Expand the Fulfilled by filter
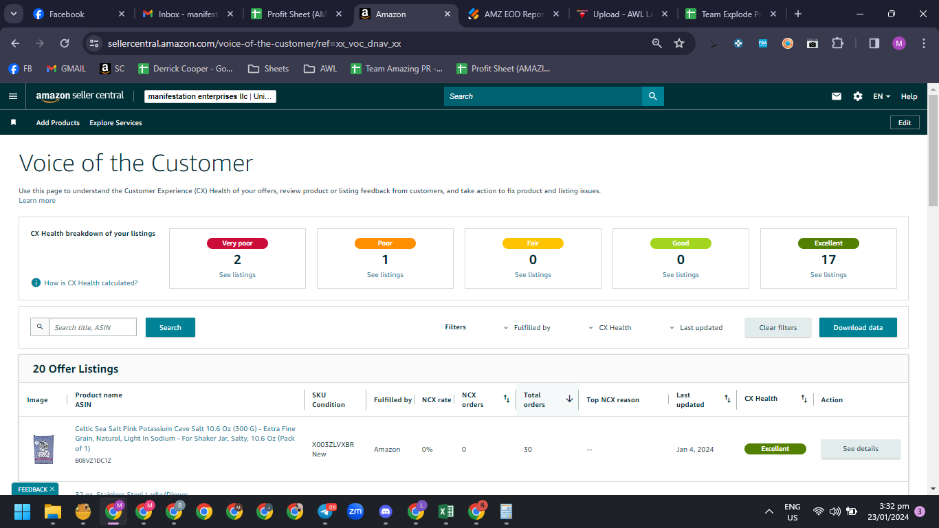 (x=527, y=328)
